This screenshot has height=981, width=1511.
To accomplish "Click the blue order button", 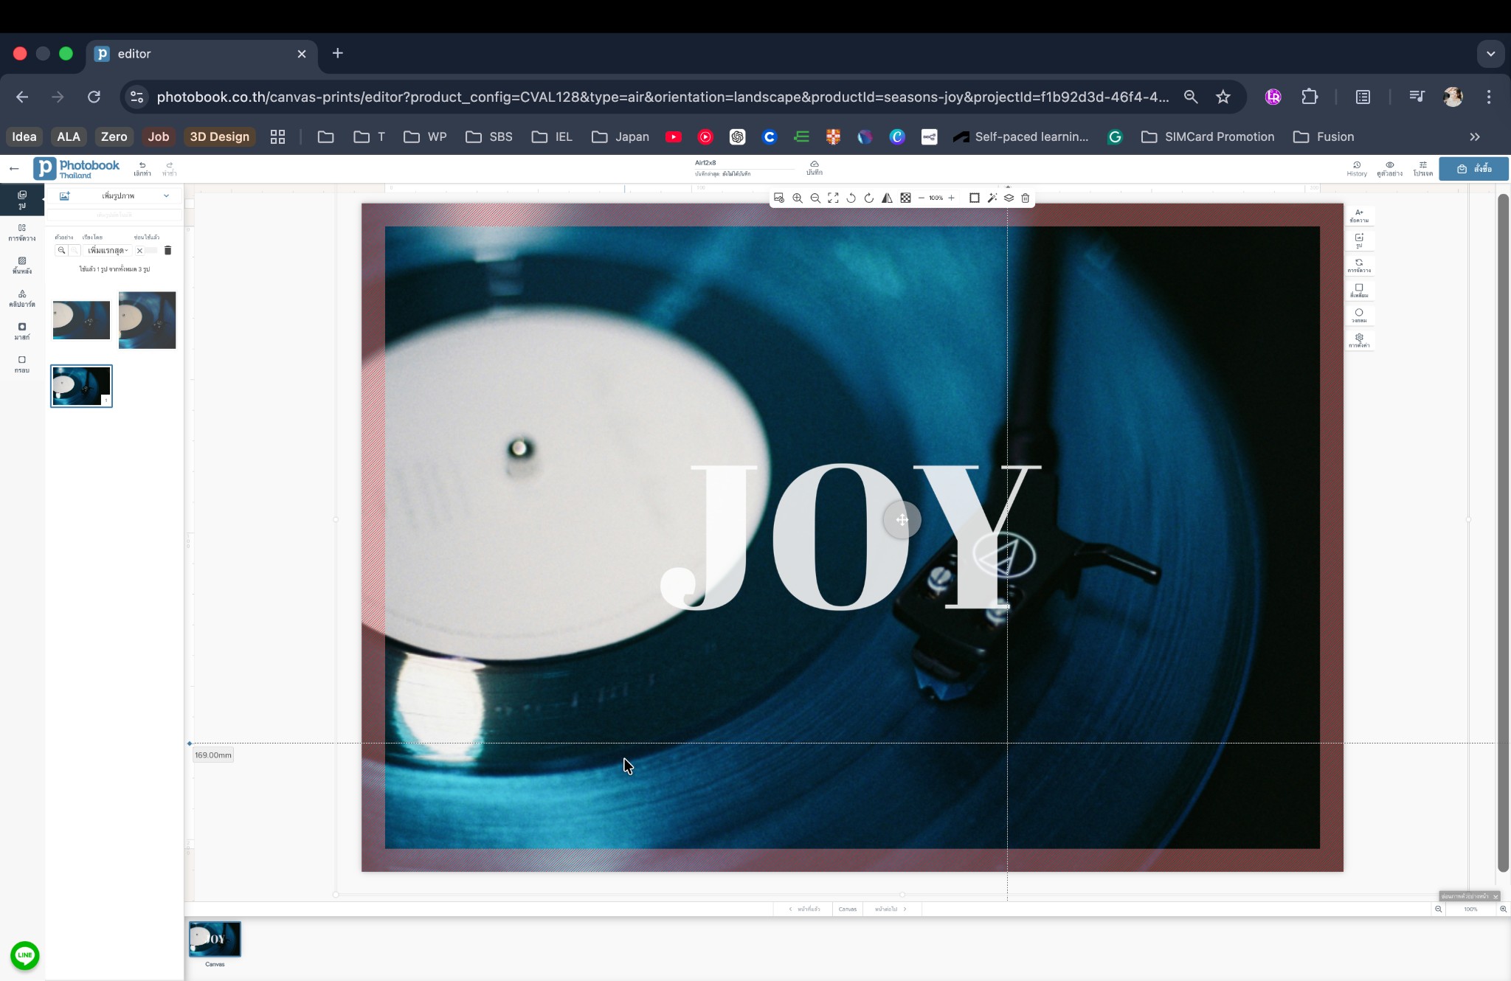I will [x=1473, y=169].
